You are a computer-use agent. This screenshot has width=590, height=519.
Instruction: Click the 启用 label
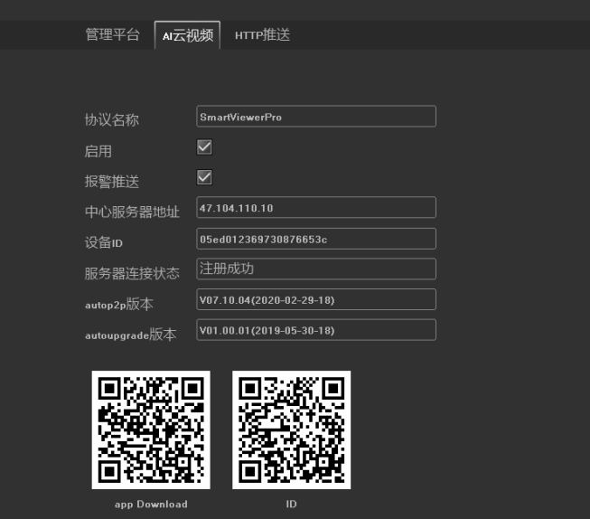(x=98, y=151)
